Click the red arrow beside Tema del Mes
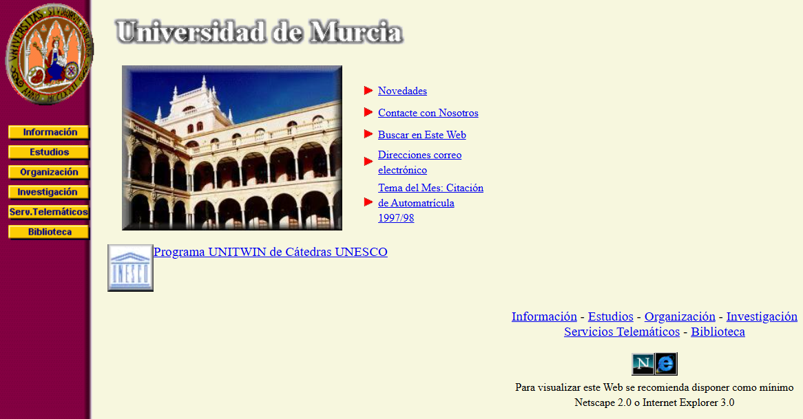The height and width of the screenshot is (419, 803). [368, 202]
